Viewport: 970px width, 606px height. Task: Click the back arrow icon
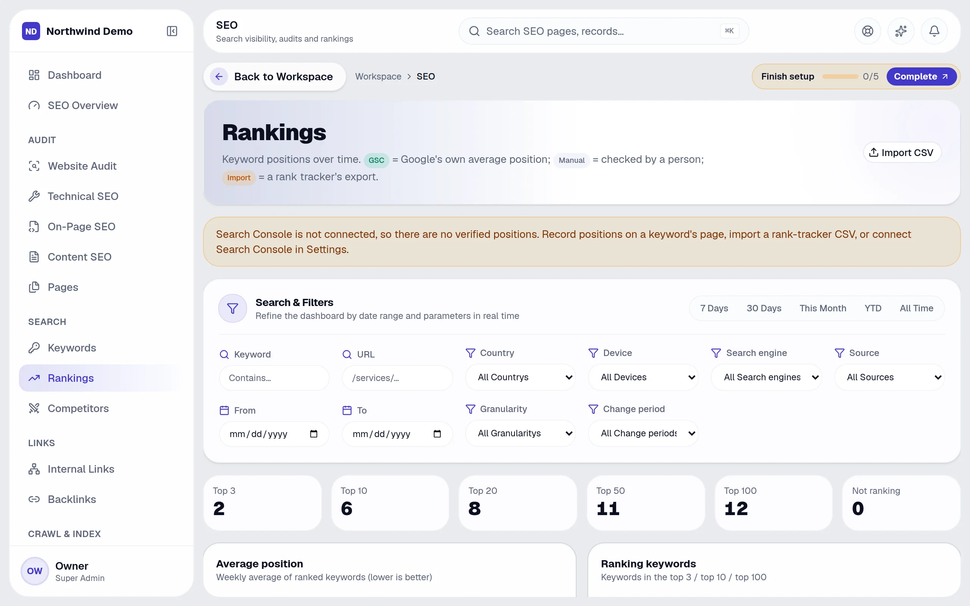pos(219,76)
